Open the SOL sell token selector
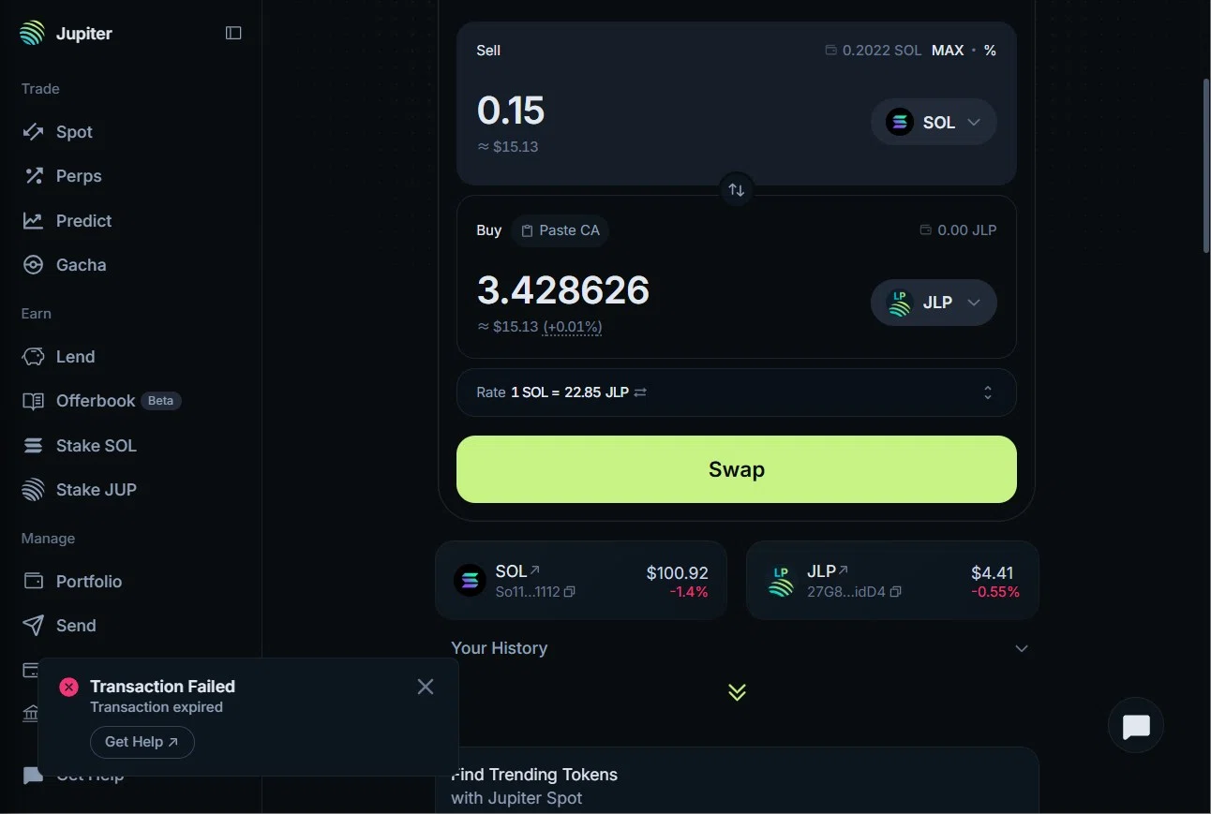 coord(934,122)
